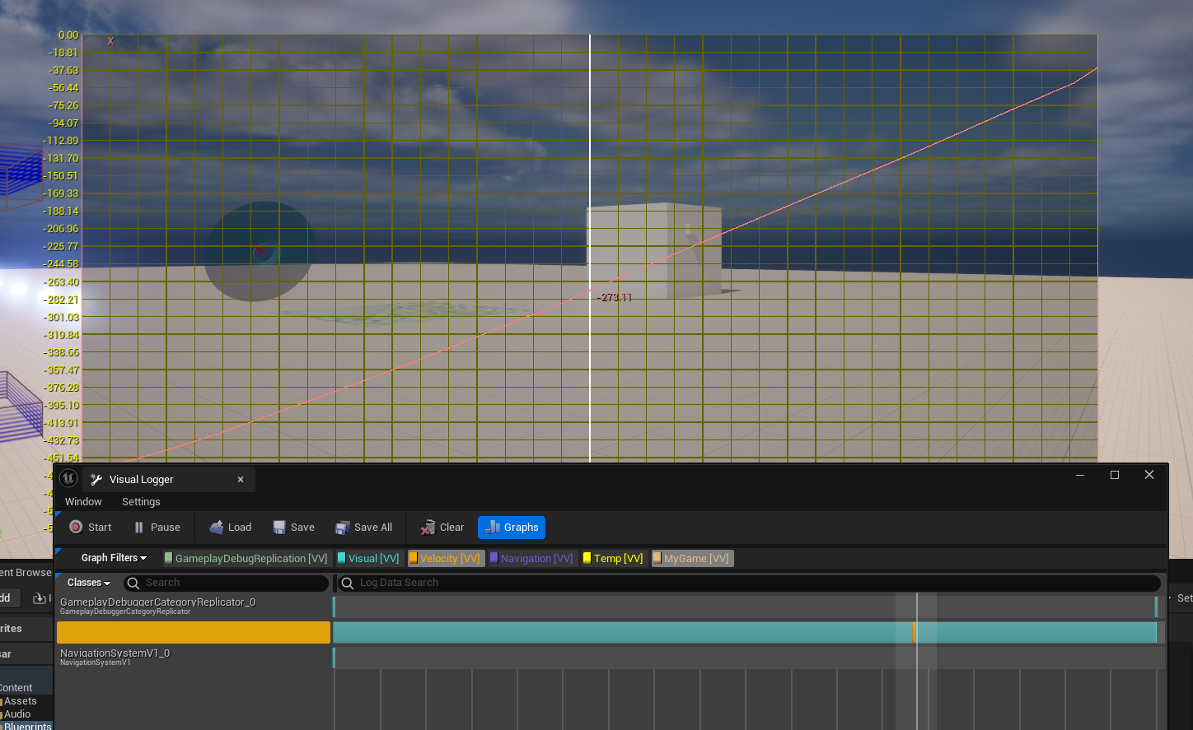
Task: Focus the classes Search field
Action: (226, 583)
